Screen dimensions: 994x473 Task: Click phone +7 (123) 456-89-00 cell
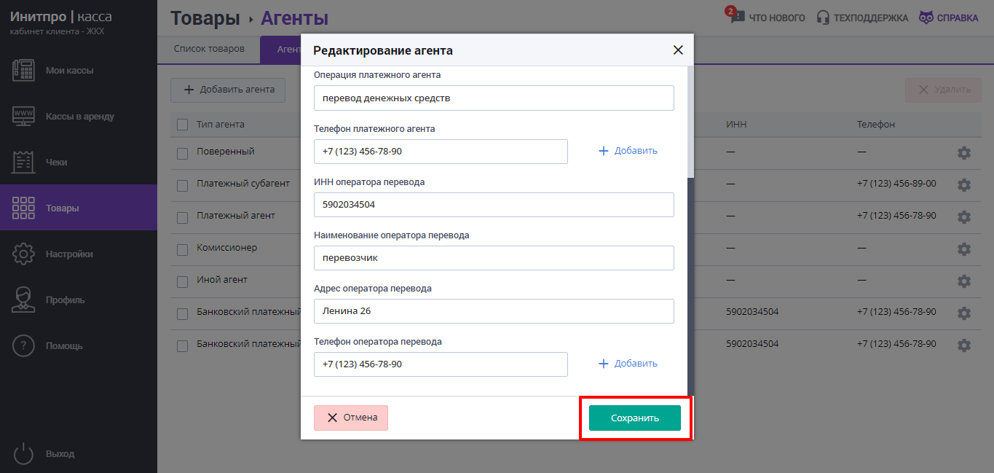coord(896,184)
